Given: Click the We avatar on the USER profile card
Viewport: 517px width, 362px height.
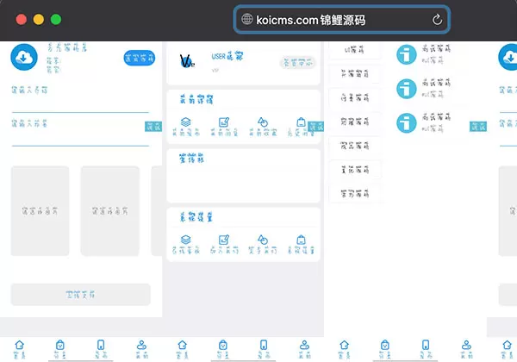Looking at the screenshot, I should click(x=187, y=61).
